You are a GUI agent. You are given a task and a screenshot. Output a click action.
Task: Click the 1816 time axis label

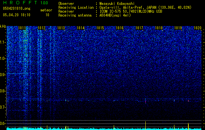click(x=120, y=28)
